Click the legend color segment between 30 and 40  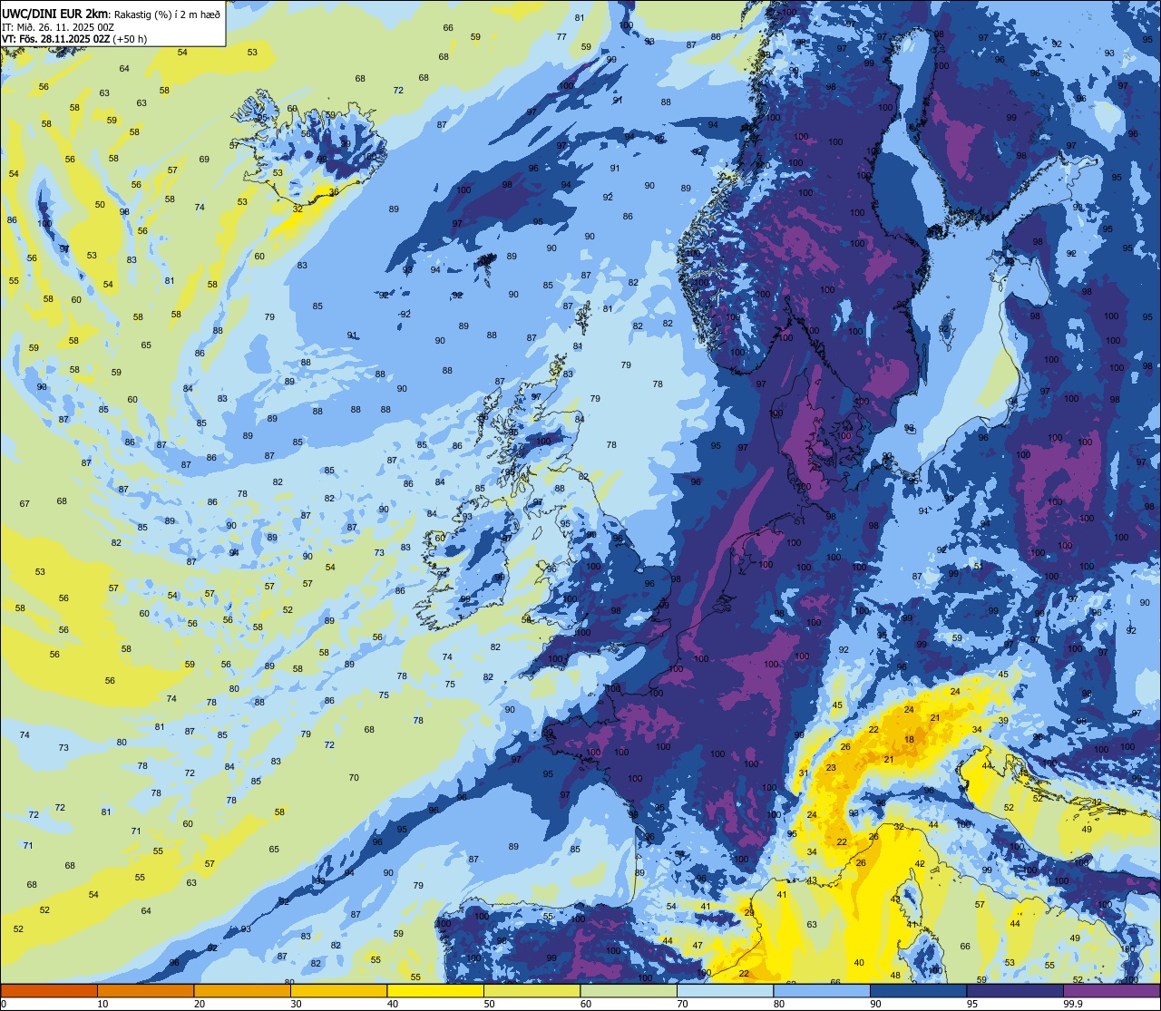pos(338,990)
